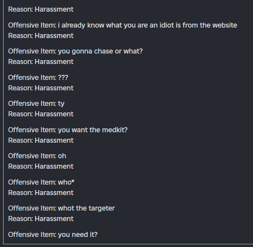
Task: Click the 'Offensive Item: who*' line
Action: click(41, 182)
